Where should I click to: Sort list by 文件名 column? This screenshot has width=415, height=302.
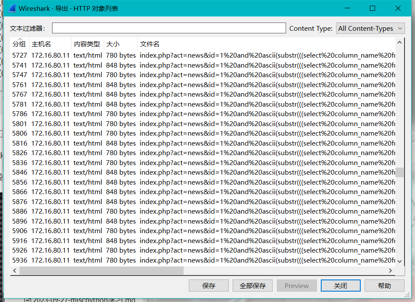pos(150,43)
